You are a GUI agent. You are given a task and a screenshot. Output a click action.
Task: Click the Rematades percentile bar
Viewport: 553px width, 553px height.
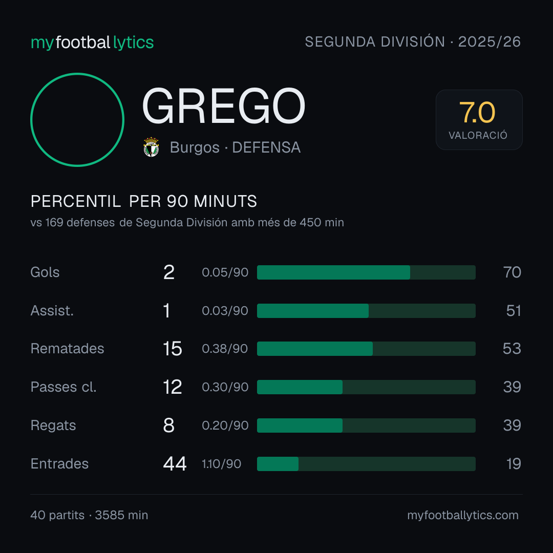(x=366, y=349)
